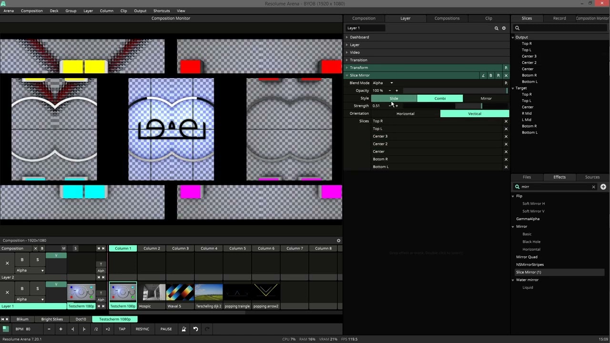Halve the BPM with /2 button
Image resolution: width=610 pixels, height=343 pixels.
pos(96,329)
